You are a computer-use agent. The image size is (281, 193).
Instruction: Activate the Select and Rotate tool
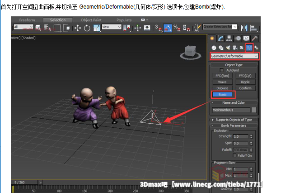tap(87, 28)
